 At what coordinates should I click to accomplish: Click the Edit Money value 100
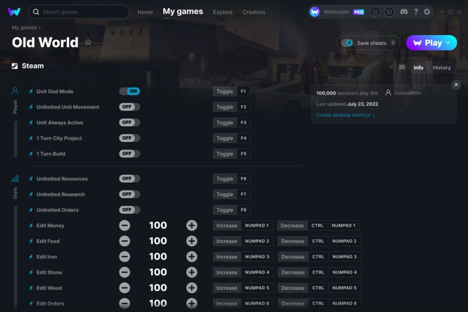158,226
